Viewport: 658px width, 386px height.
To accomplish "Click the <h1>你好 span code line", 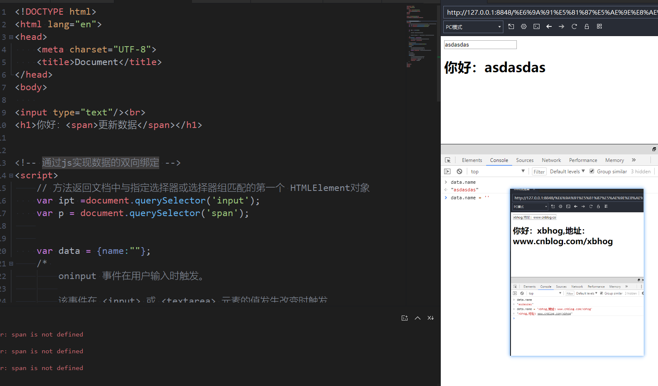I will 108,125.
